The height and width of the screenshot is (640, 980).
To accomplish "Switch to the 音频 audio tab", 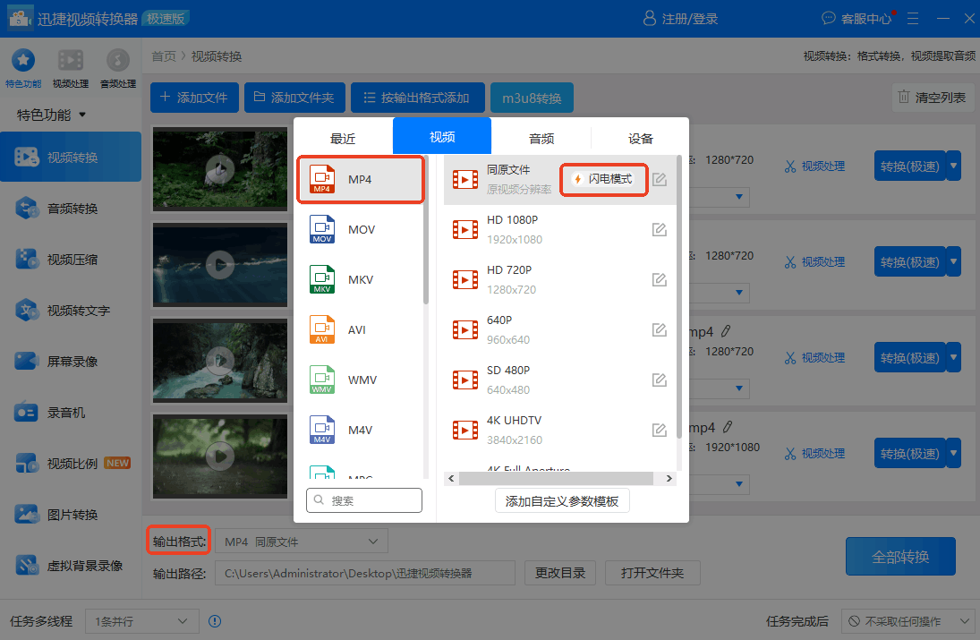I will pos(540,137).
